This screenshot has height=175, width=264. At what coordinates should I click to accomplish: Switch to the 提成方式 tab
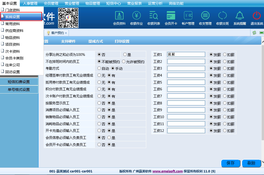[x=96, y=42]
